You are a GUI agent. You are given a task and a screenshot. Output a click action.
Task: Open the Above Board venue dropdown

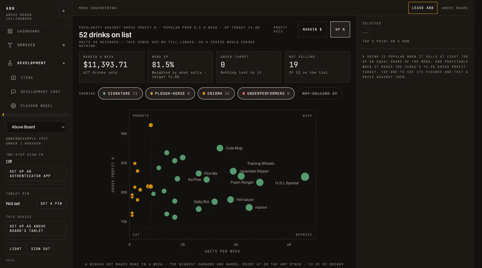pyautogui.click(x=36, y=127)
